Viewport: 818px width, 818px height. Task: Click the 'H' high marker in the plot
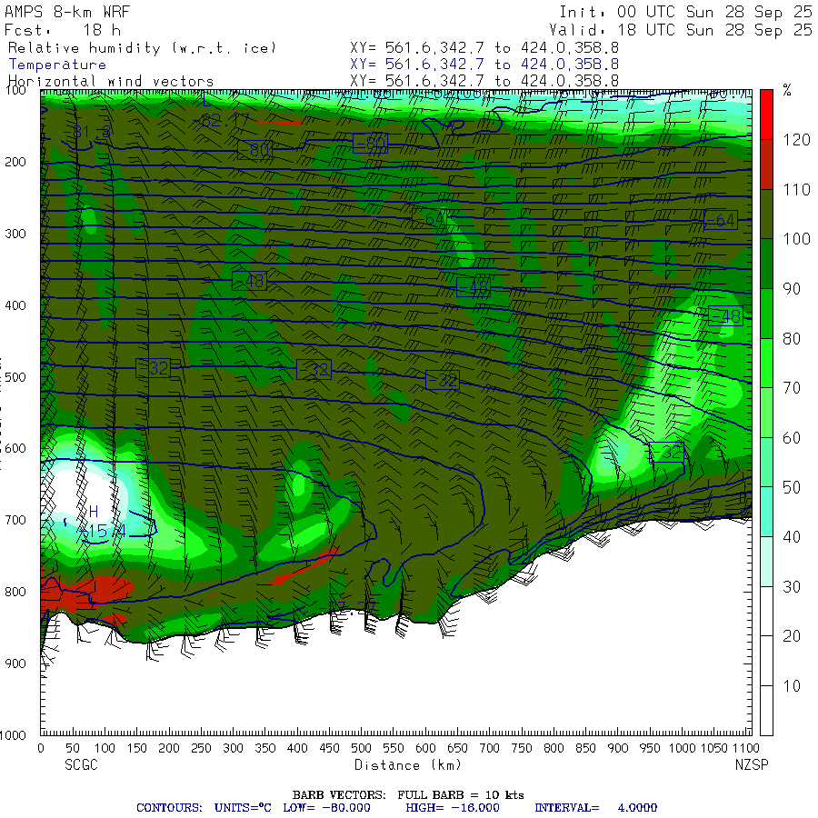click(94, 512)
